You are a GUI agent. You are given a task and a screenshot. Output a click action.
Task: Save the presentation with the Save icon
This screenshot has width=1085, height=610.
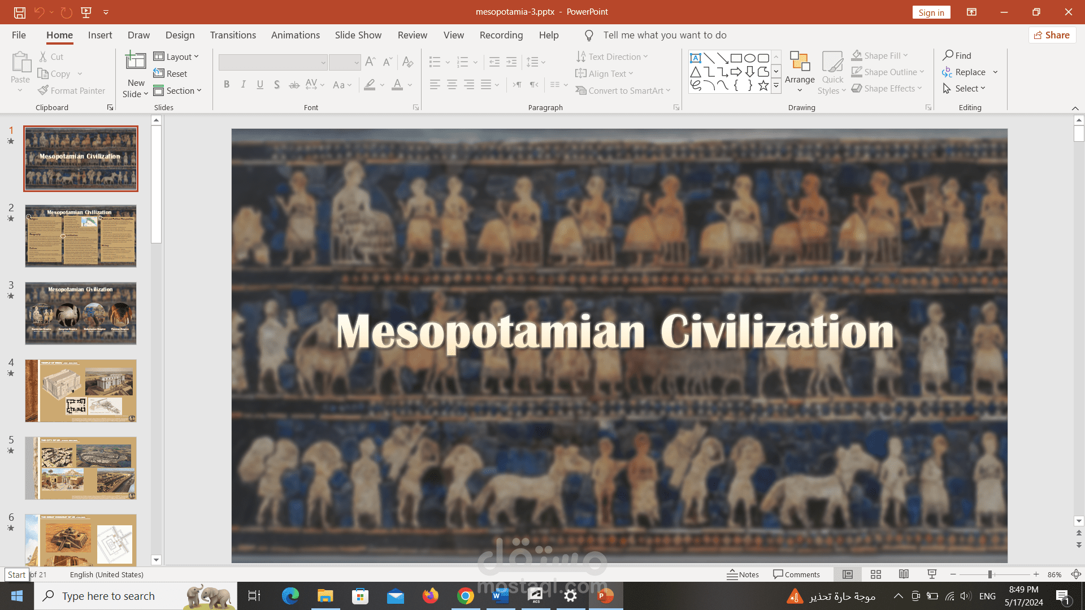click(20, 12)
